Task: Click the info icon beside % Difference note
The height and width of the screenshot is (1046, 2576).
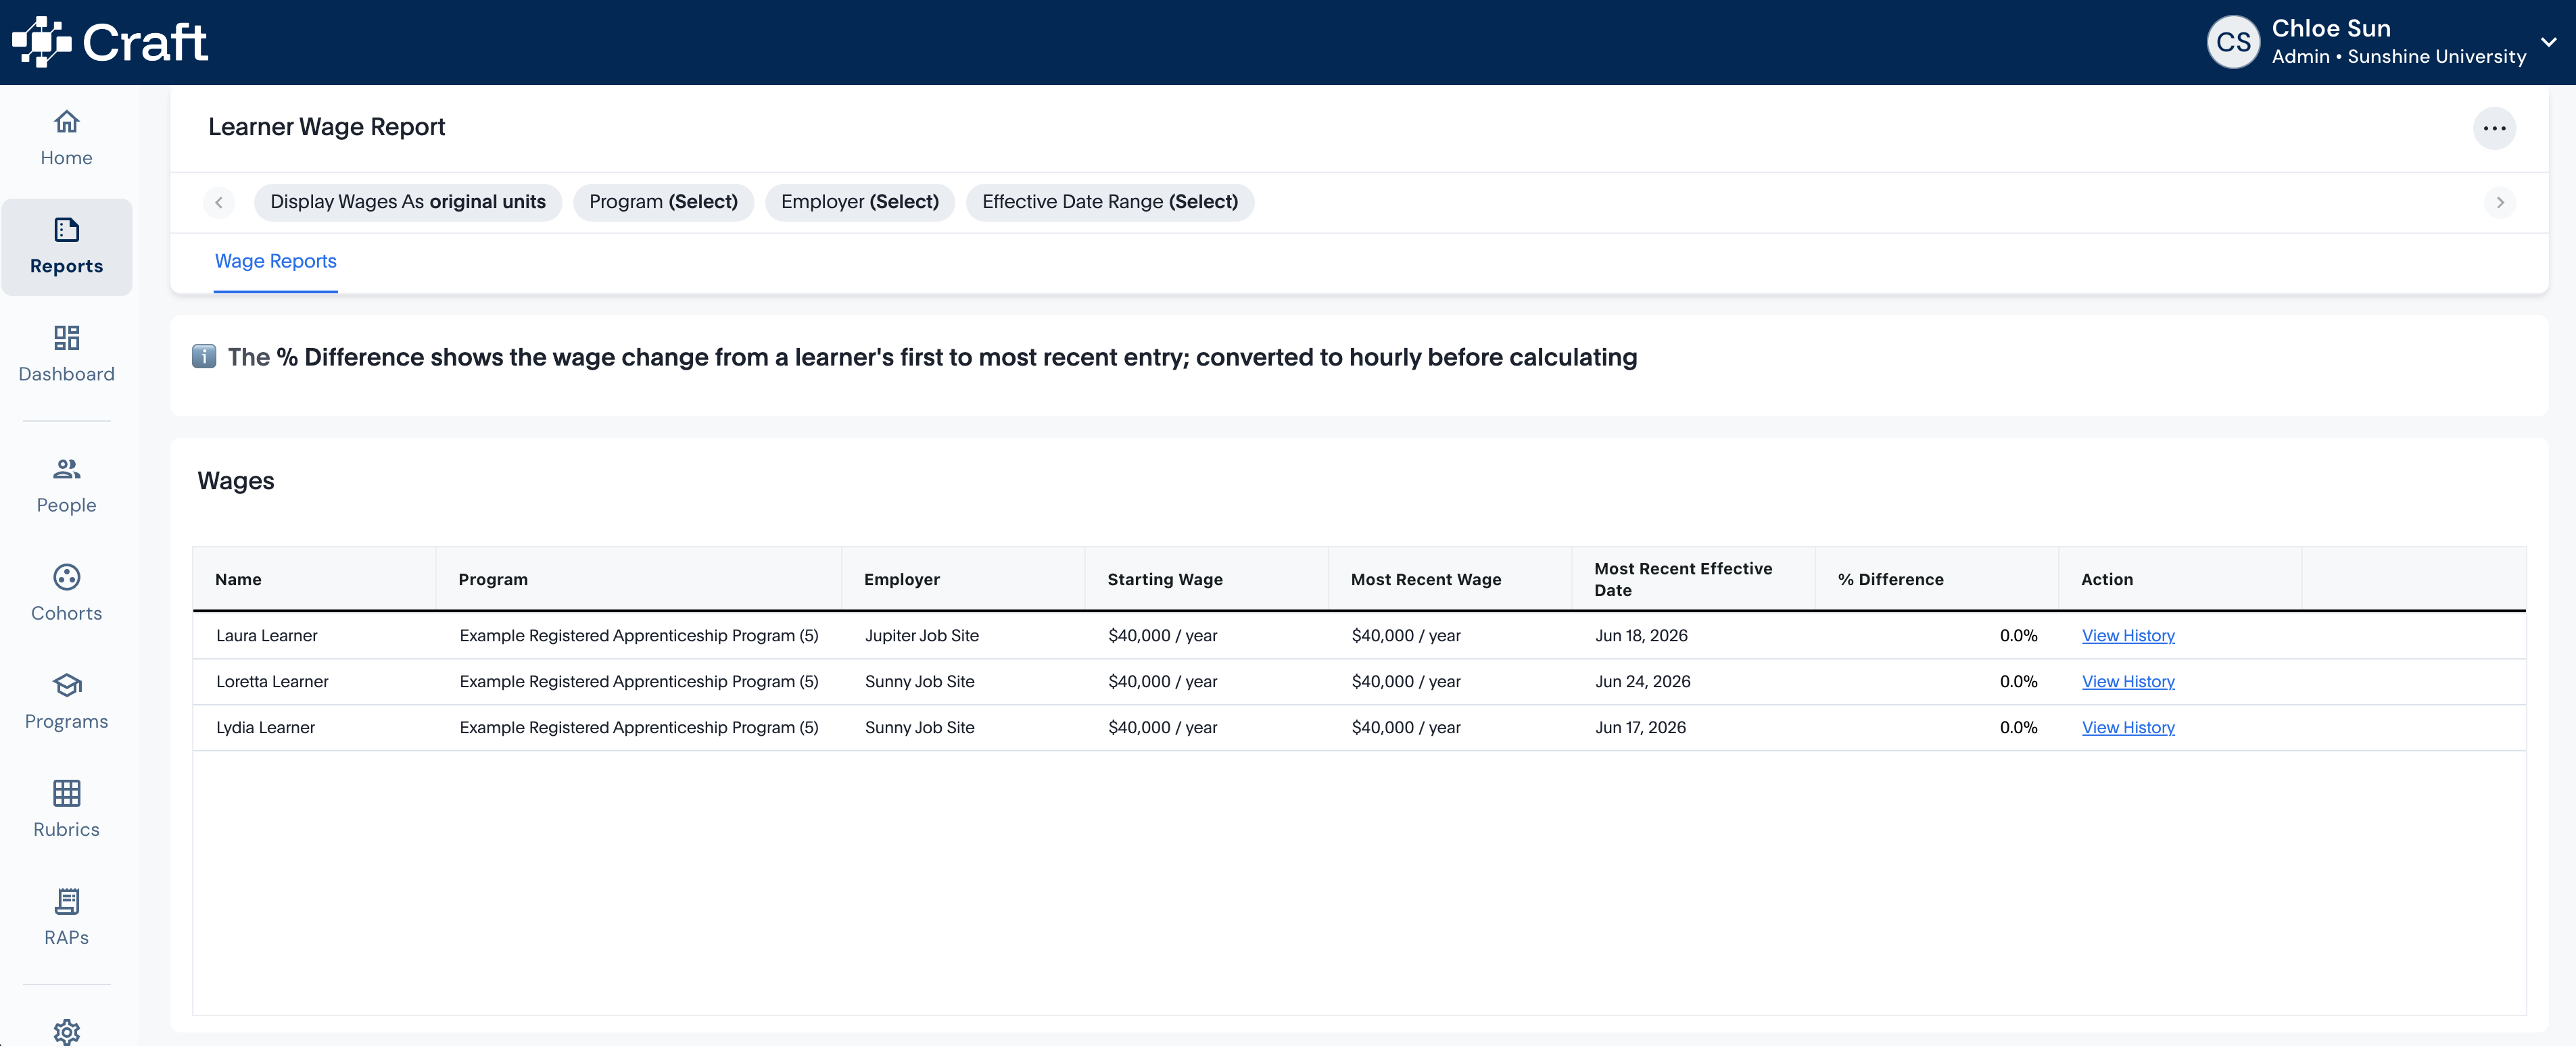Action: click(204, 357)
